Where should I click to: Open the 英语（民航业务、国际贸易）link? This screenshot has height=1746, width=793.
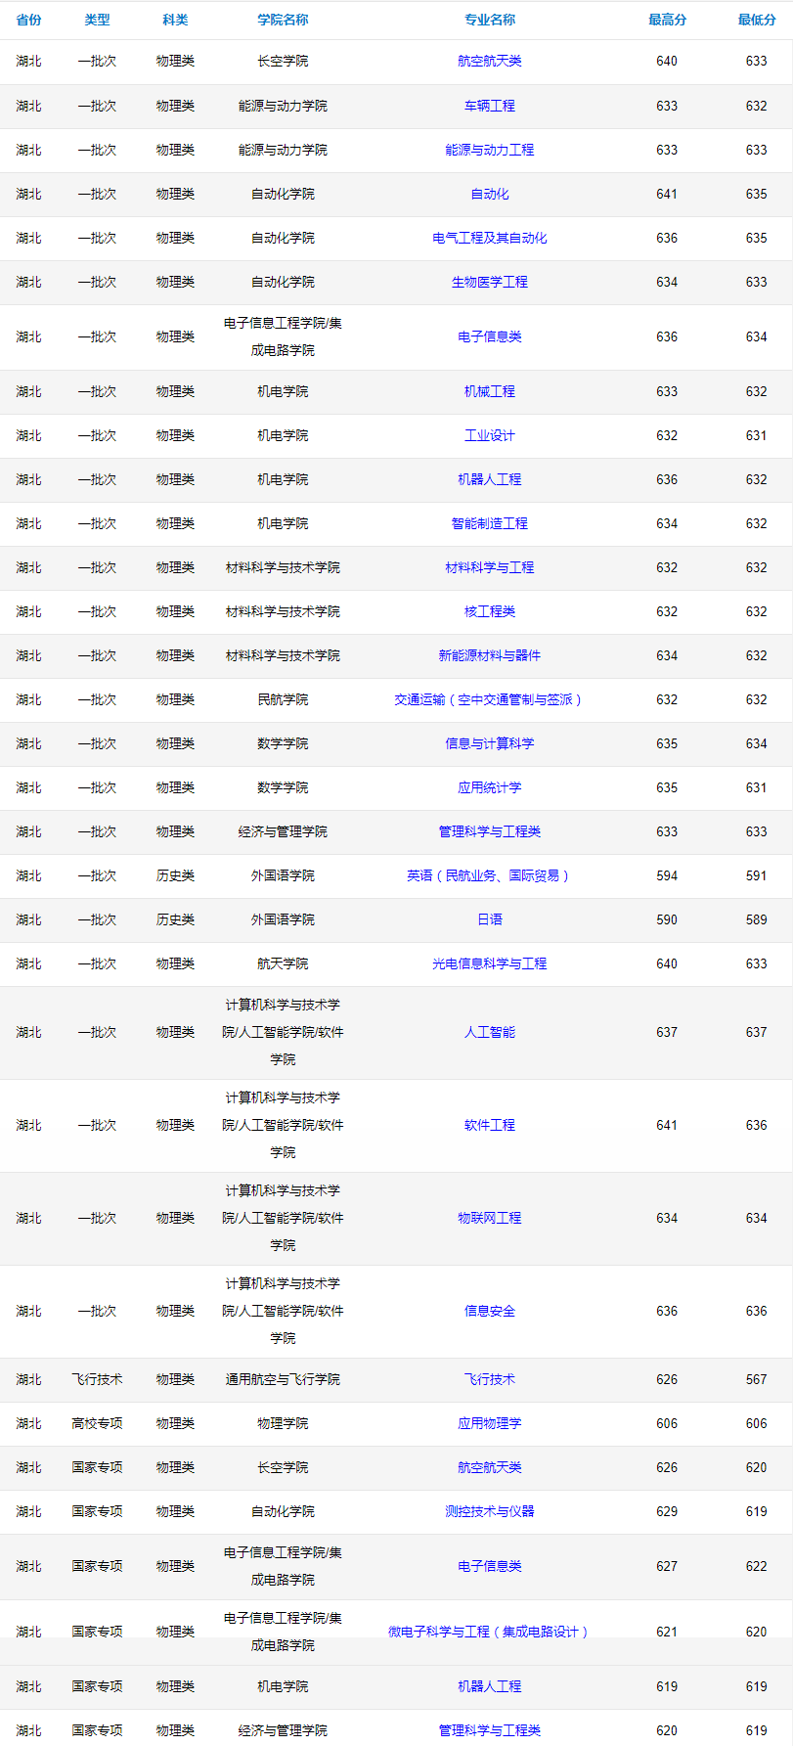coord(489,875)
